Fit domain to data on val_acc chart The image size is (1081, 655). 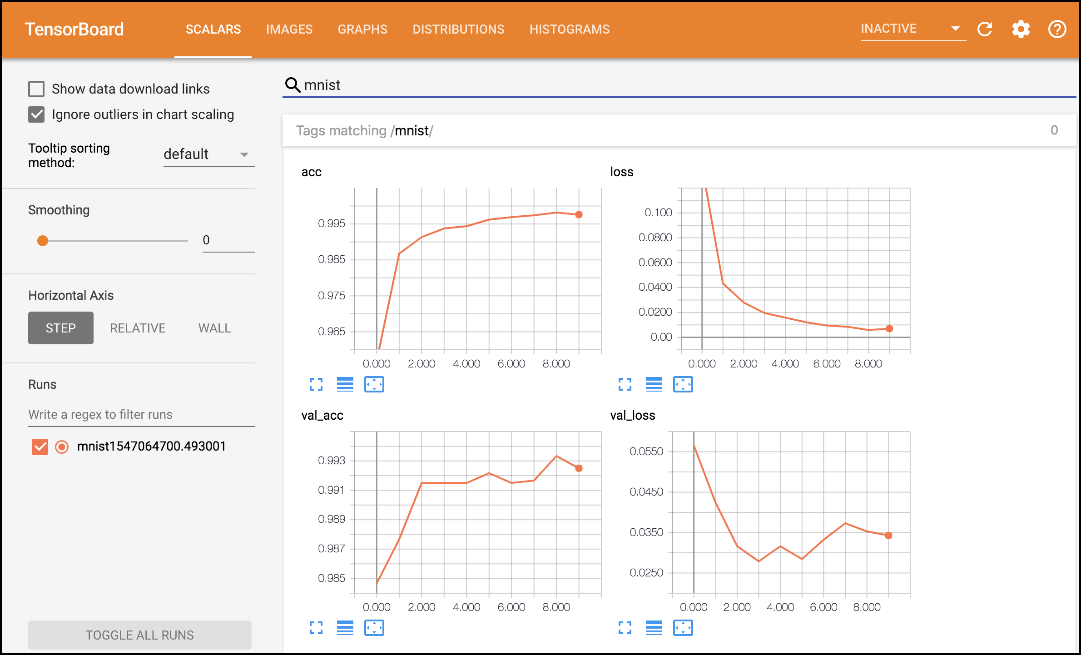[x=374, y=628]
